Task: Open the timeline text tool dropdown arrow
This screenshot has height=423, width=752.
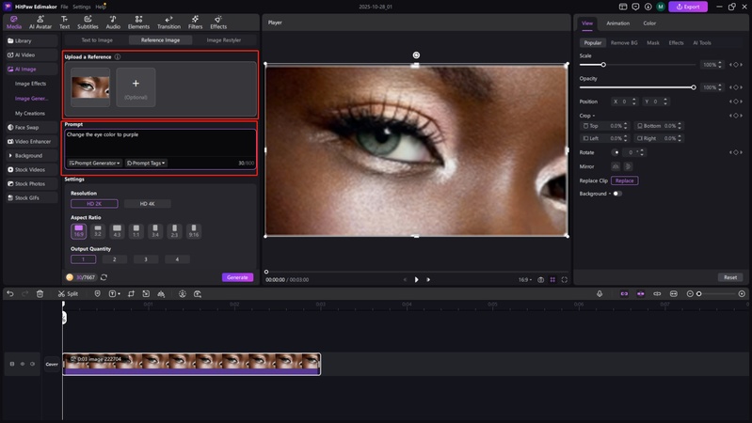Action: click(119, 293)
